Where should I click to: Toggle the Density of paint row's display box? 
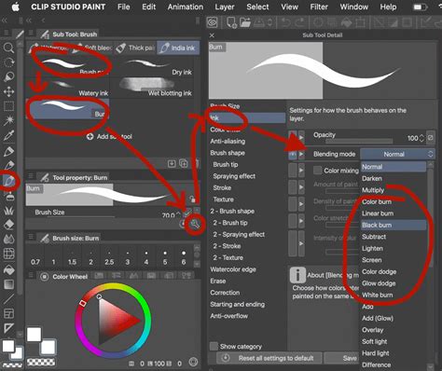point(292,204)
